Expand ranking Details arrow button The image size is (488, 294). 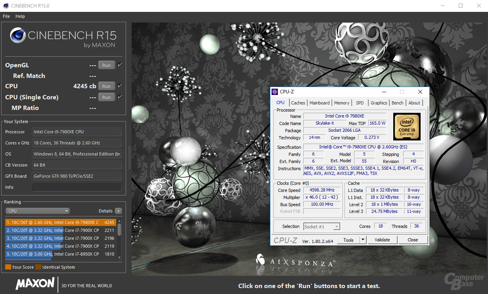click(x=118, y=211)
